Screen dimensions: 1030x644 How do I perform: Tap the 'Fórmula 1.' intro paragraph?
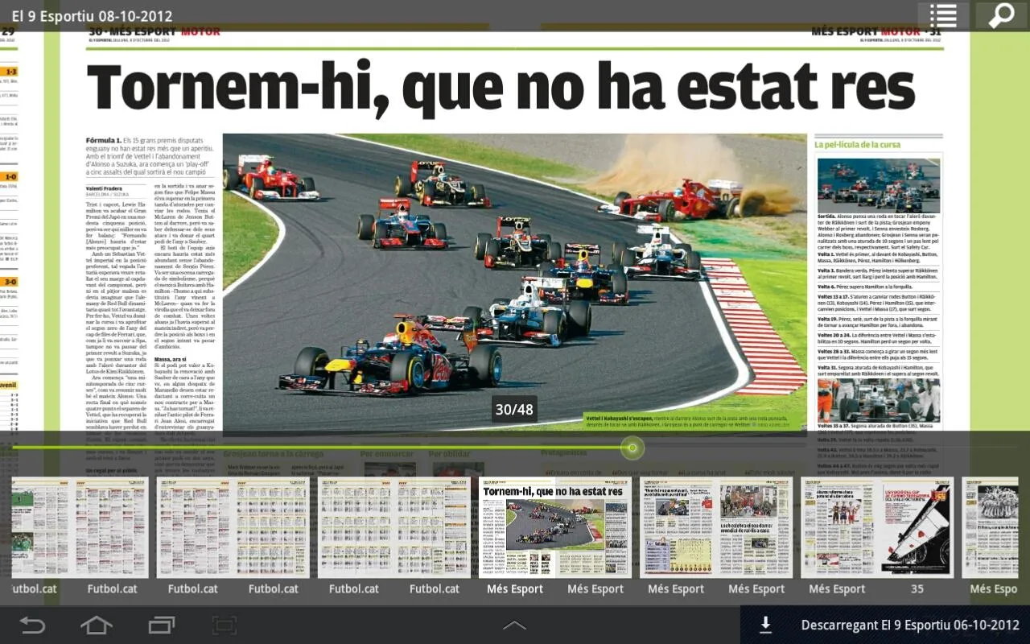pyautogui.click(x=150, y=156)
